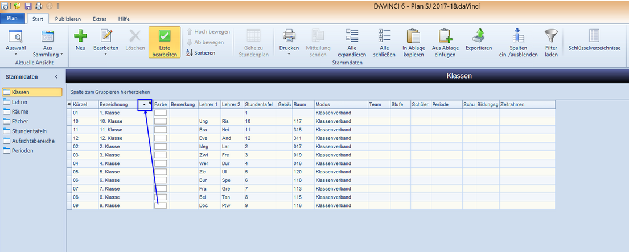Click In Ablage kopieren icon
The image size is (629, 252).
pos(413,36)
